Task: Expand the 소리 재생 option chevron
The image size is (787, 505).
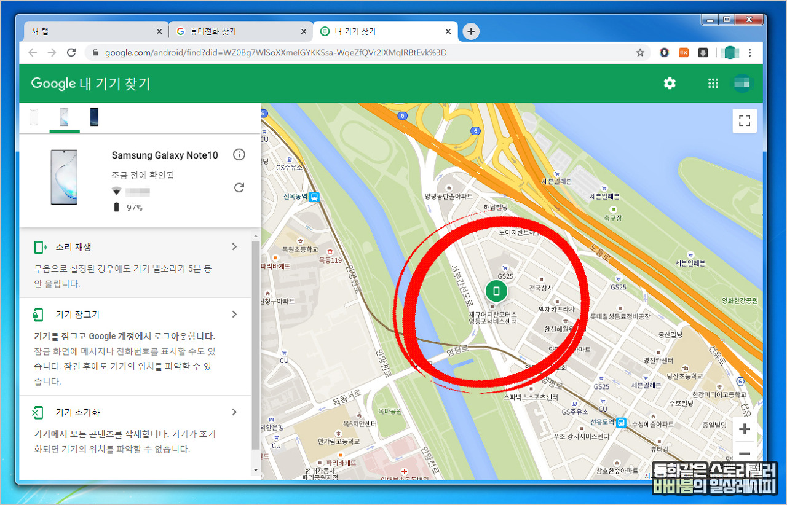Action: tap(234, 247)
